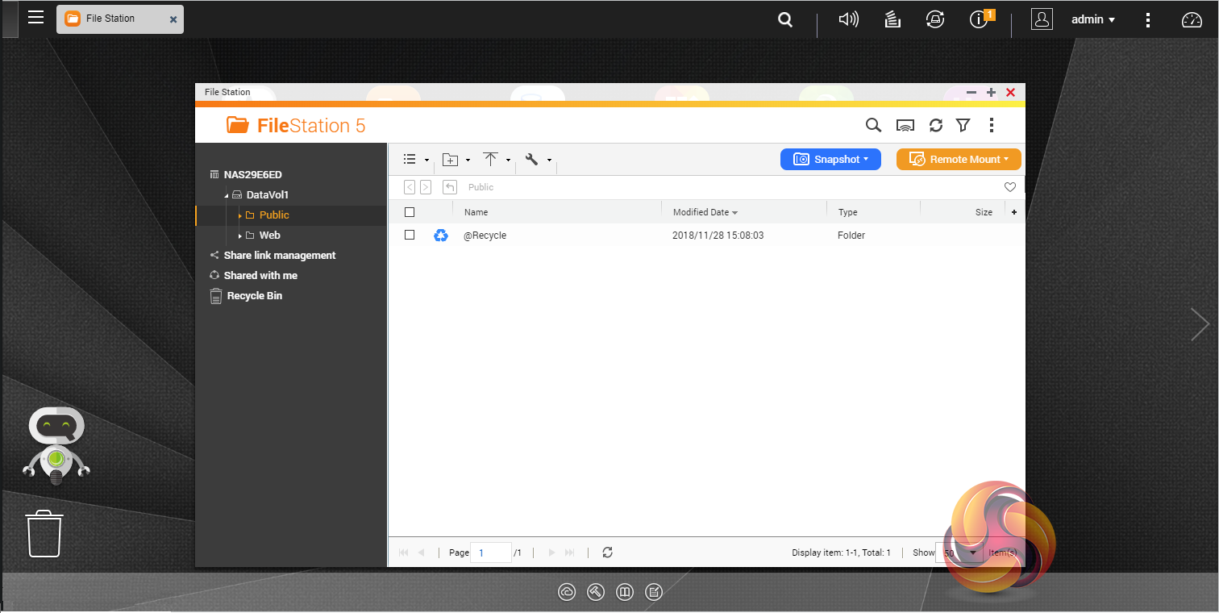Open the desktop dashboard gauge icon
This screenshot has height=613, width=1219.
[x=1192, y=20]
